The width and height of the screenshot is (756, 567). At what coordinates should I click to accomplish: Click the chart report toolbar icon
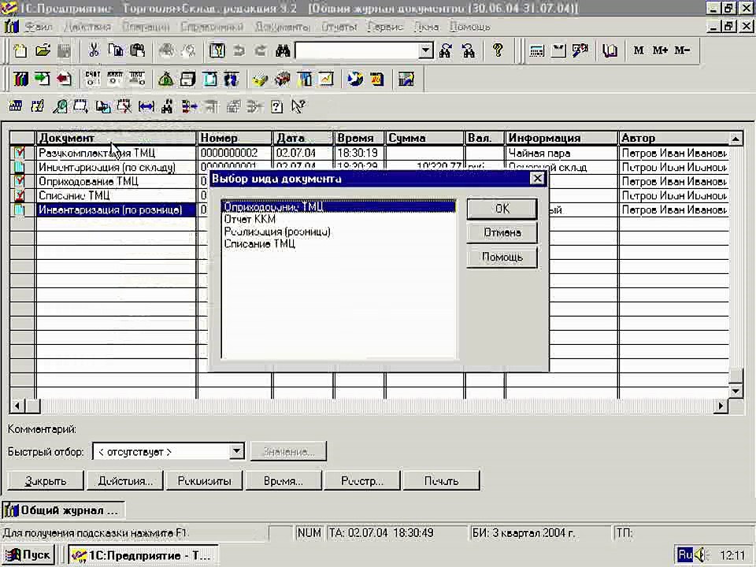pyautogui.click(x=326, y=79)
